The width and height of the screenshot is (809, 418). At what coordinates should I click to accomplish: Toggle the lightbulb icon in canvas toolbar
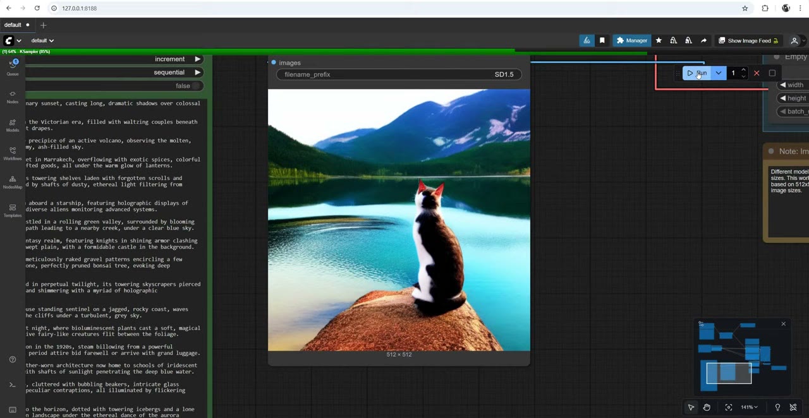tap(777, 407)
